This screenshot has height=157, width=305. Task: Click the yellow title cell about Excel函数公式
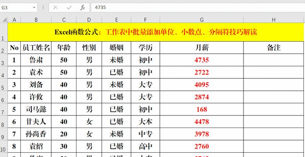[x=156, y=32]
